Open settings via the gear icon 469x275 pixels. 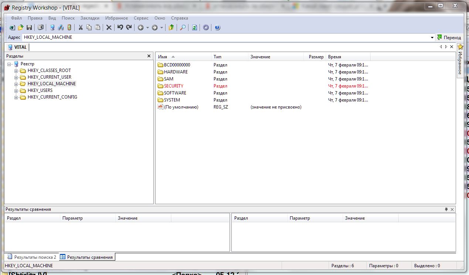point(206,27)
